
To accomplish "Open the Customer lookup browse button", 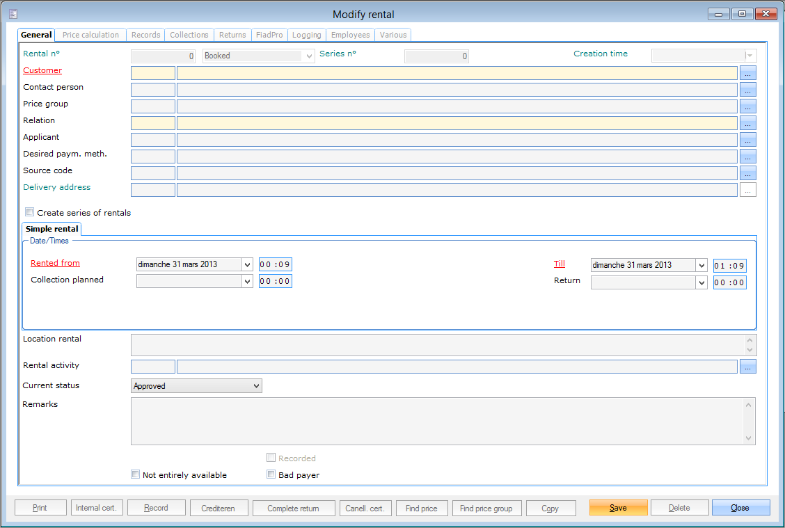I will [747, 73].
